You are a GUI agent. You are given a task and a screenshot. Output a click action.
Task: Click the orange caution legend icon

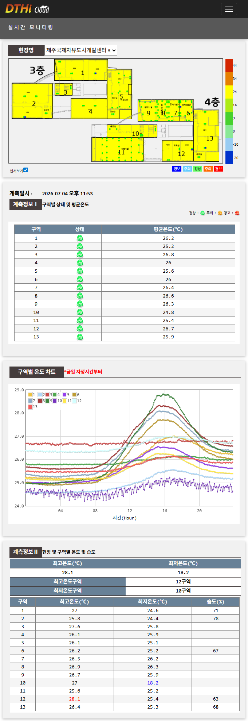point(220,213)
